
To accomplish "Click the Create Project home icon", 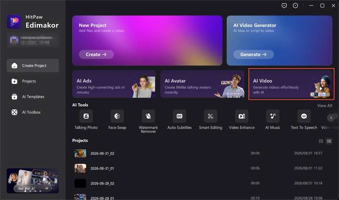I will coord(14,66).
